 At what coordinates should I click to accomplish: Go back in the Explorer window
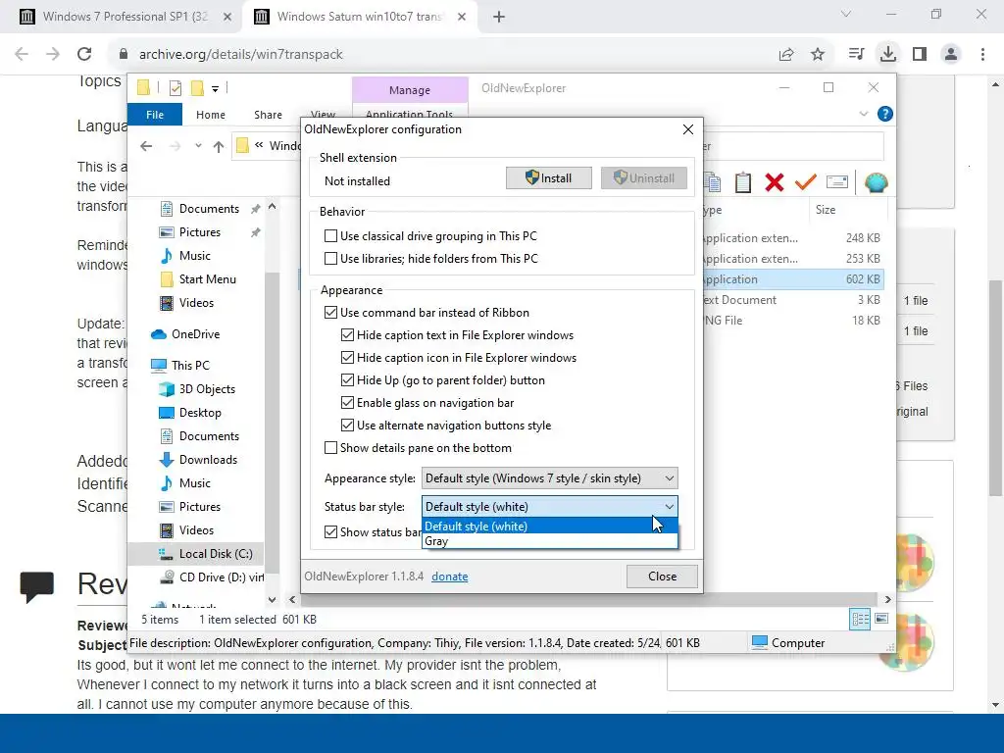click(x=147, y=146)
